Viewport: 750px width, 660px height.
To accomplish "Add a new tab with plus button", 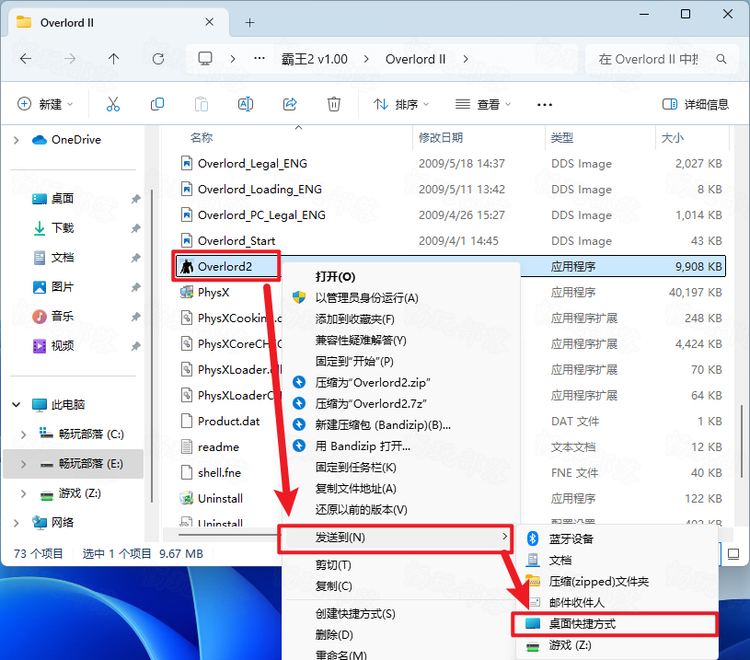I will click(249, 22).
